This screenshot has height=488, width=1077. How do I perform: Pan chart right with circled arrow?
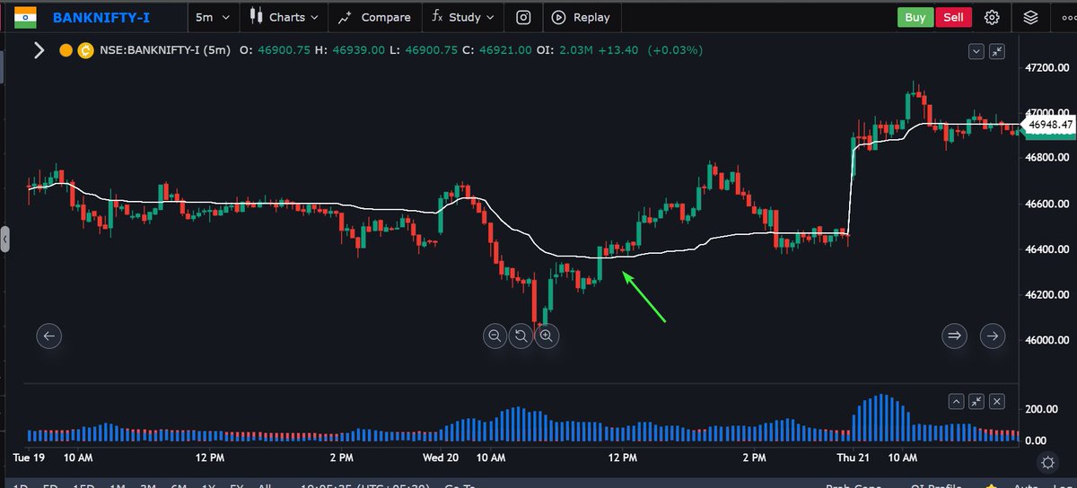click(x=993, y=335)
